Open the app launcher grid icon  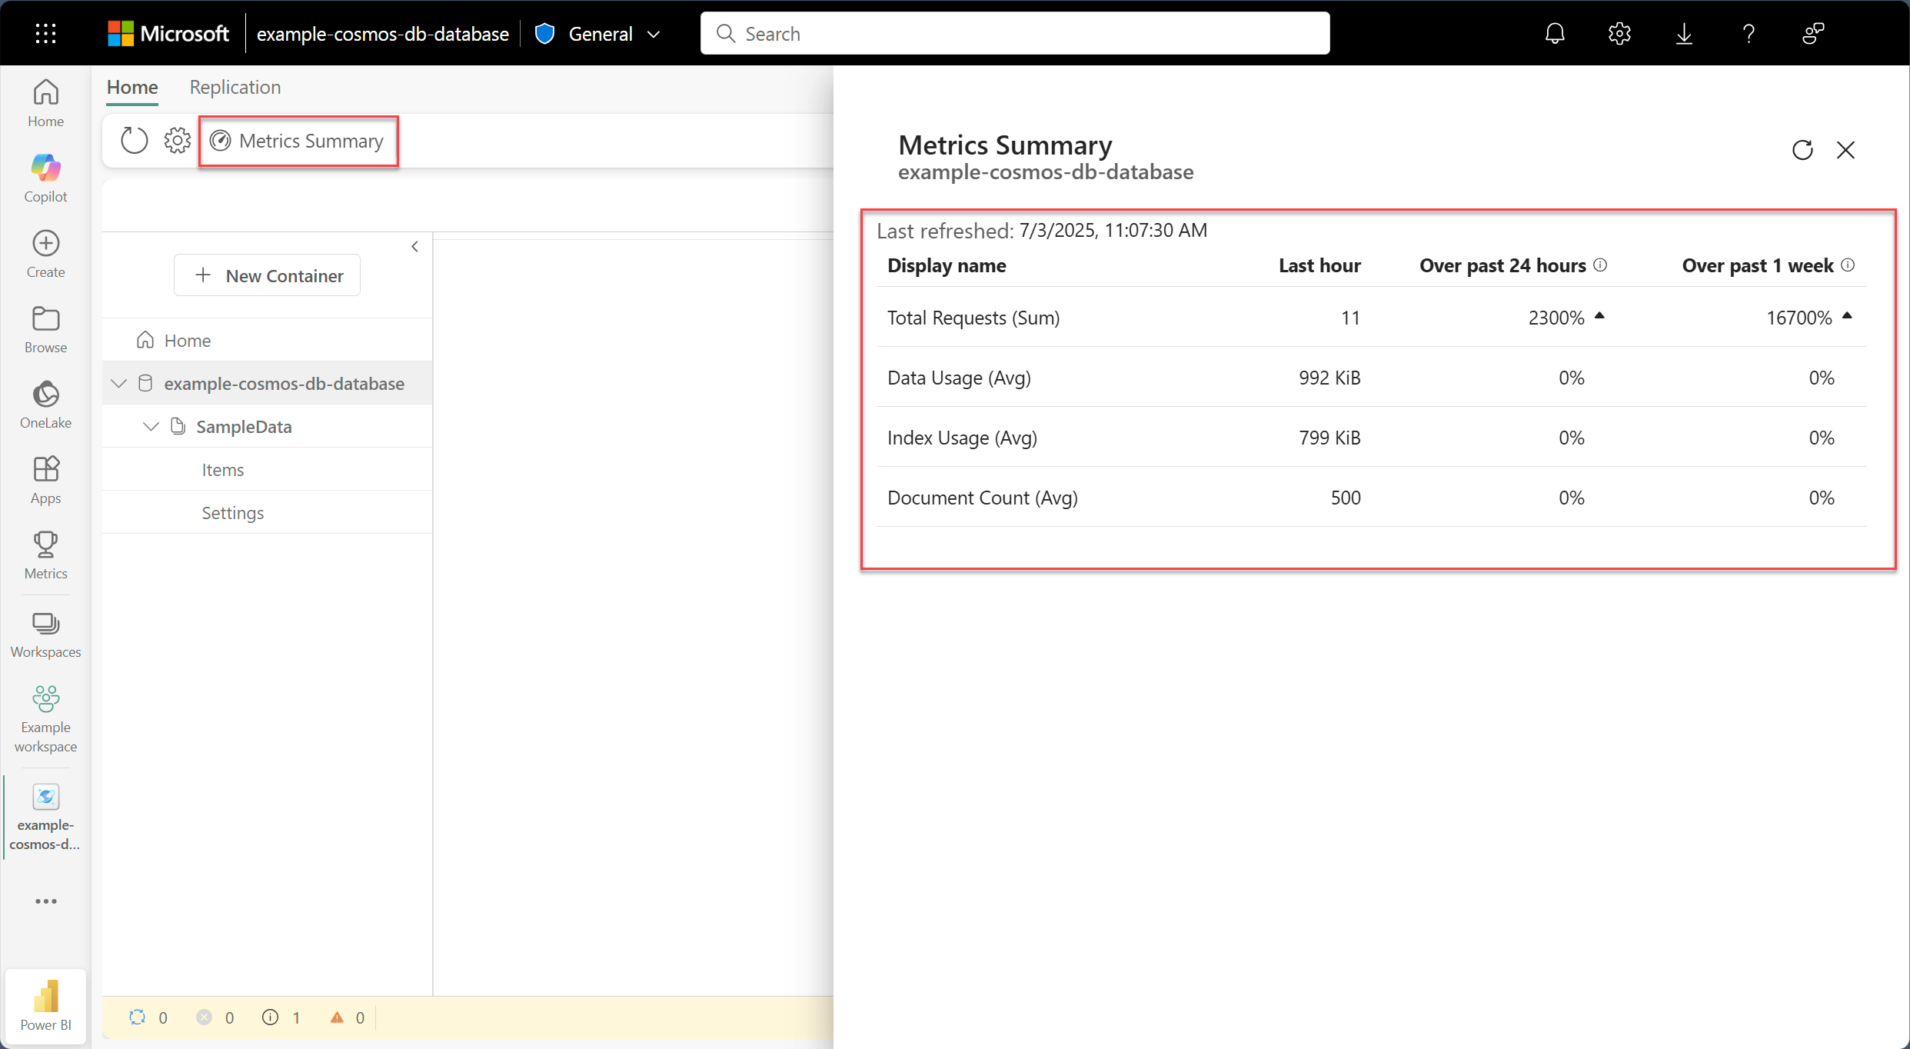[45, 34]
